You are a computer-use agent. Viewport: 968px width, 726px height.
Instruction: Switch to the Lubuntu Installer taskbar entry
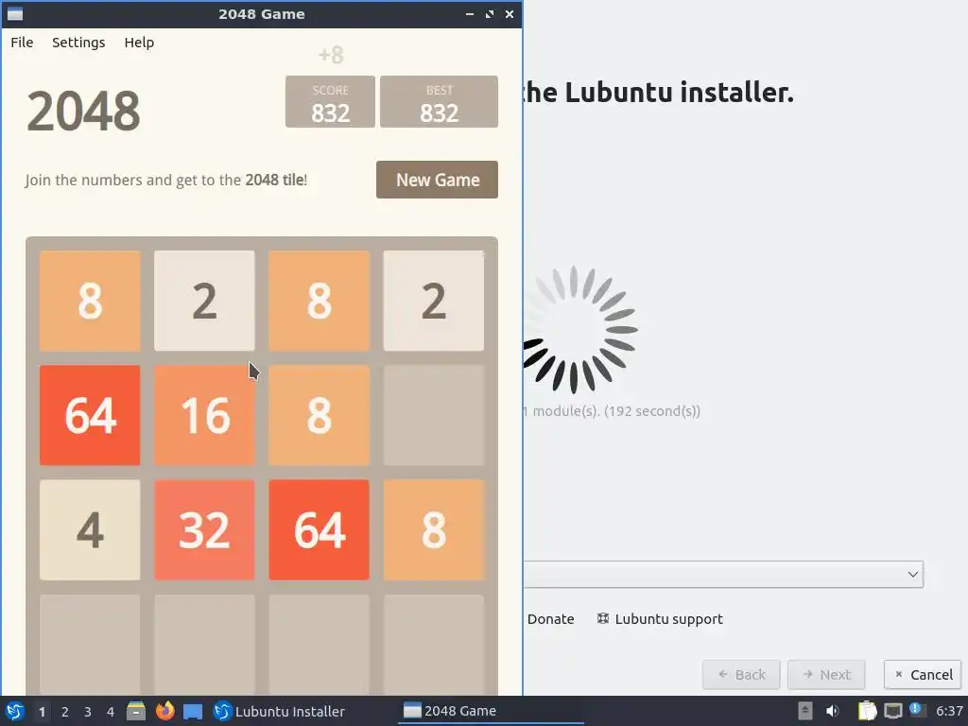279,711
